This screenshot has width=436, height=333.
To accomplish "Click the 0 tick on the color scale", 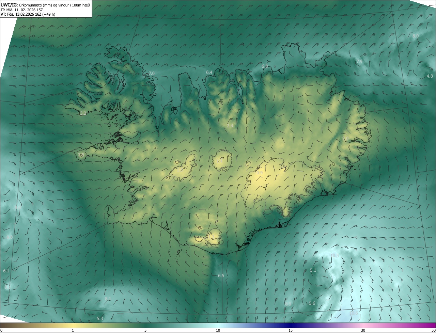I will [1, 330].
